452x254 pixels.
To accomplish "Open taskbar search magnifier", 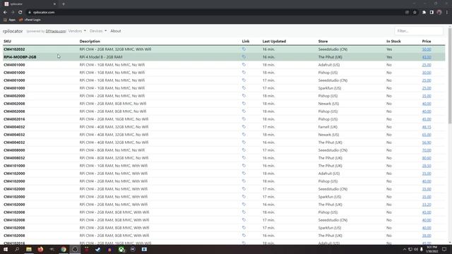I will click(x=17, y=249).
